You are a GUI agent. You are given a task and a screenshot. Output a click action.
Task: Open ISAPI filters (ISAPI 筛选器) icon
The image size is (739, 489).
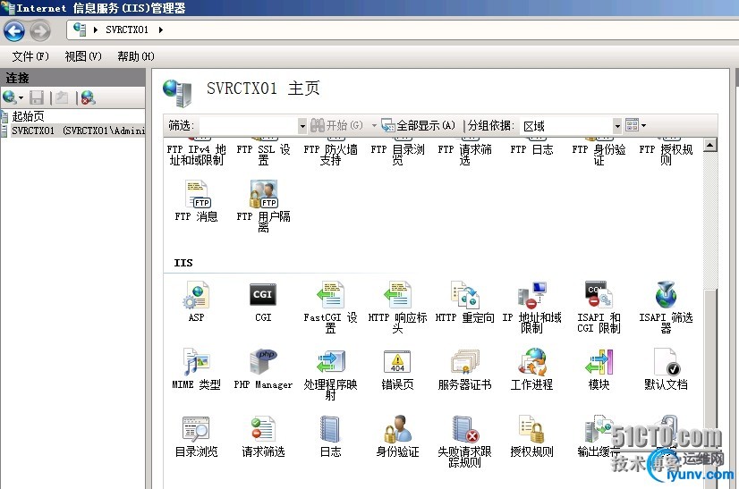pyautogui.click(x=666, y=308)
